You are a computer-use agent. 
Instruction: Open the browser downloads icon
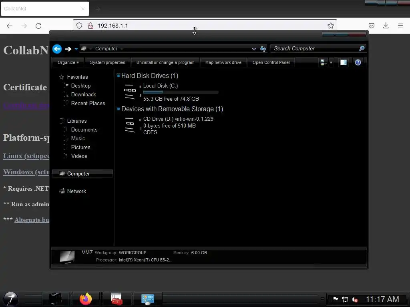pyautogui.click(x=386, y=26)
